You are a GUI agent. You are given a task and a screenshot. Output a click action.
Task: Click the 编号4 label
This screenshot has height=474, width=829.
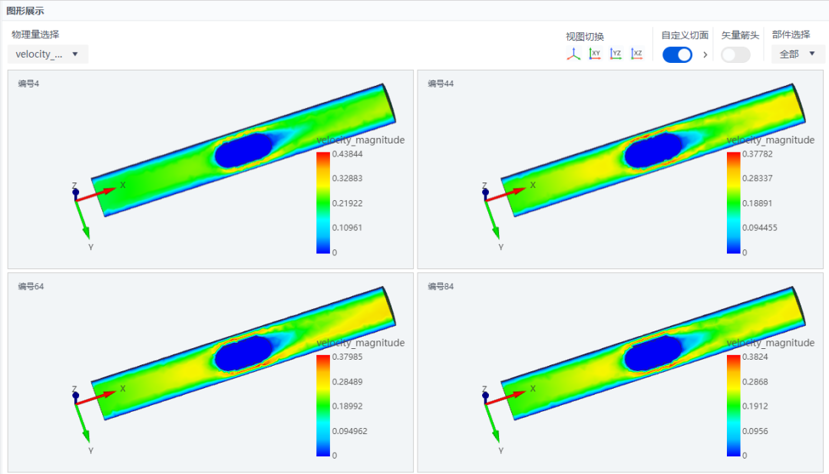(28, 84)
